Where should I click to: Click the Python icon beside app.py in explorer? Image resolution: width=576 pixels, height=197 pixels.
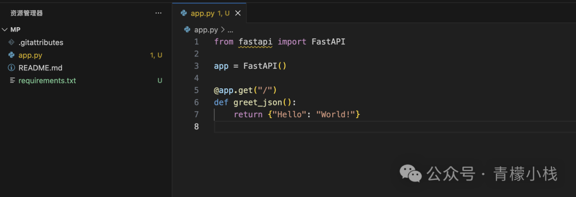pos(11,55)
